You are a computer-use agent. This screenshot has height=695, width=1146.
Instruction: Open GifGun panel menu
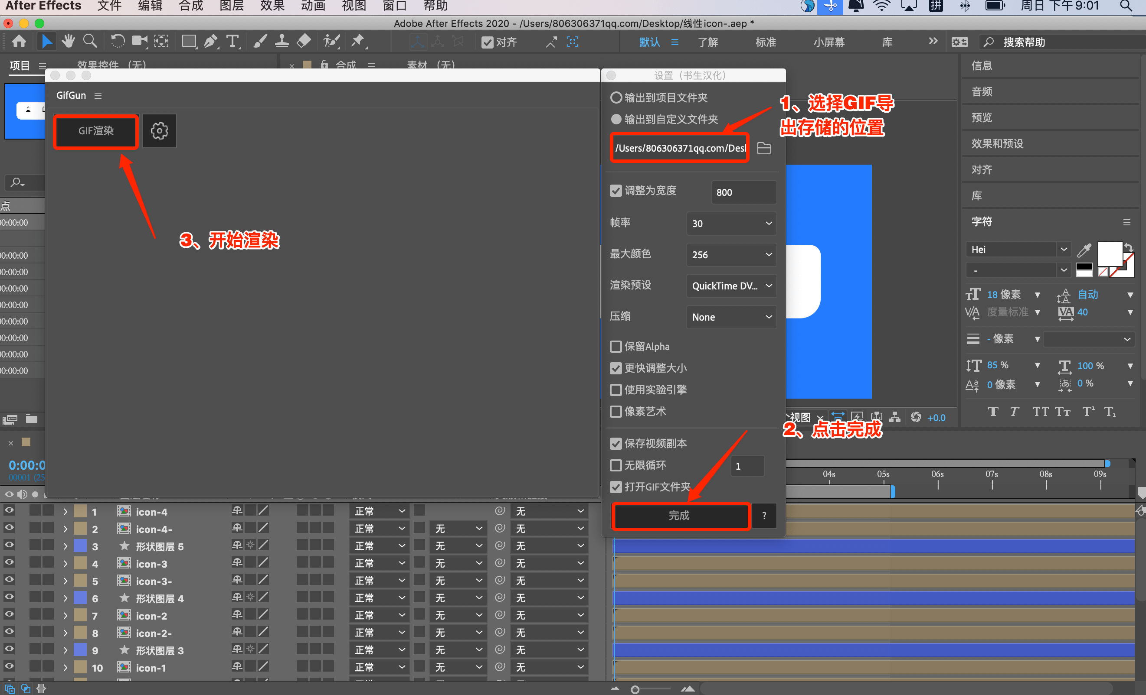[98, 96]
